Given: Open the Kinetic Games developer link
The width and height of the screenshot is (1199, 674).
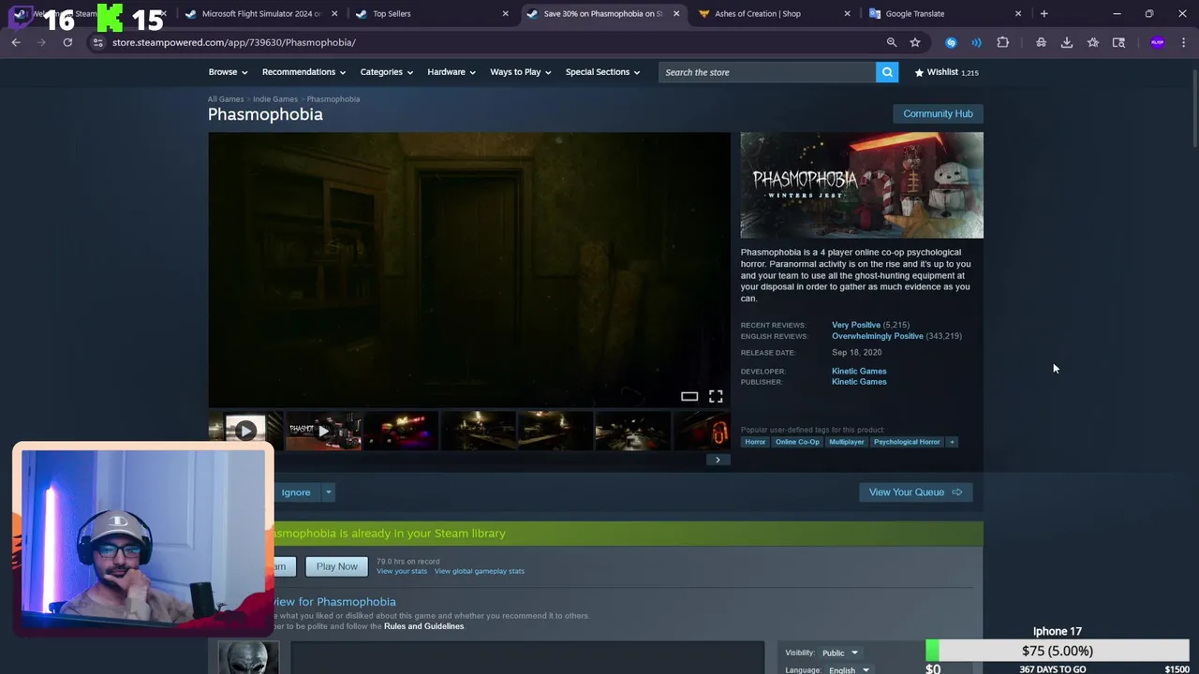Looking at the screenshot, I should 859,372.
